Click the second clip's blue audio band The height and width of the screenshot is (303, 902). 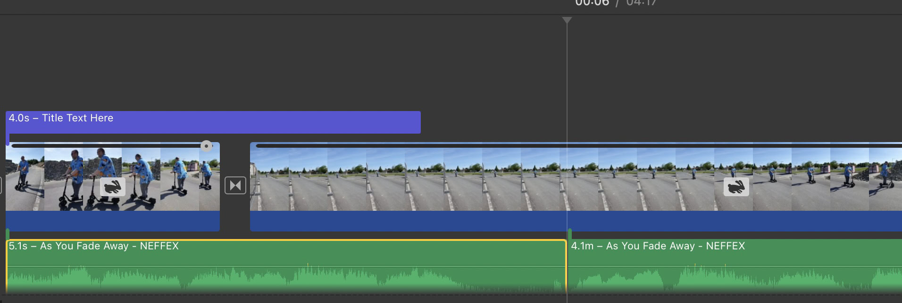point(576,221)
